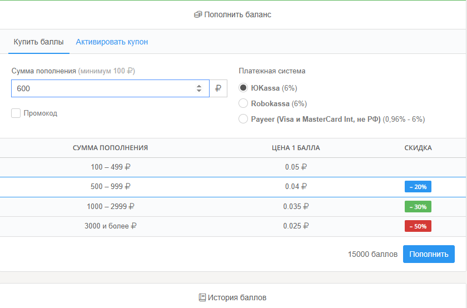This screenshot has width=467, height=308.
Task: Click the ЦЕНА 1 БАЛЛА column header
Action: pos(296,148)
